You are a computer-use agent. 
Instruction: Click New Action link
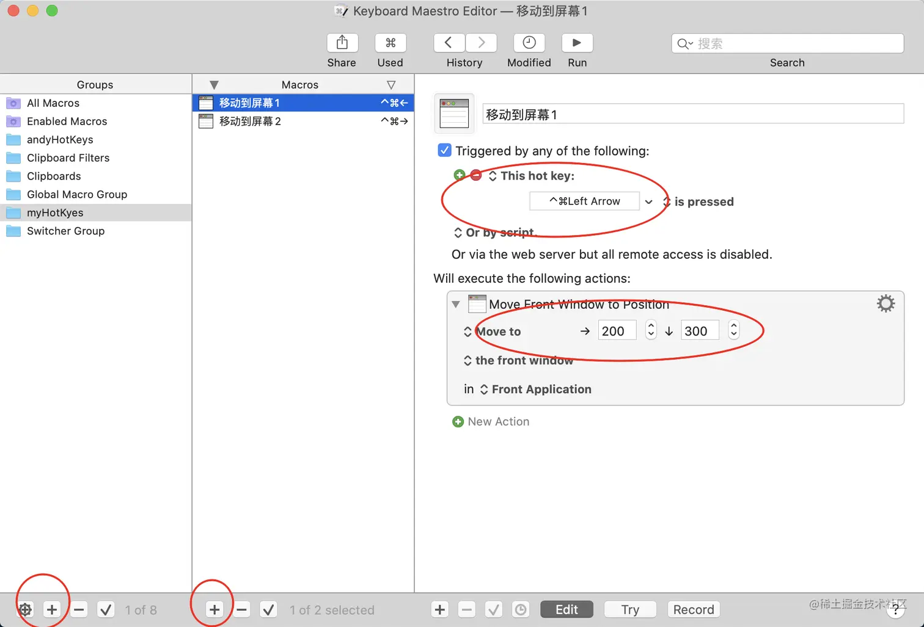pos(491,422)
